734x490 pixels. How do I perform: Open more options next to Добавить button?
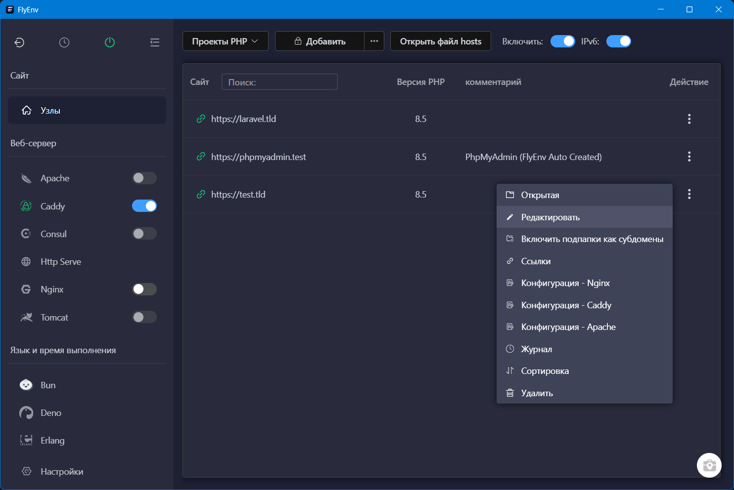pos(374,41)
